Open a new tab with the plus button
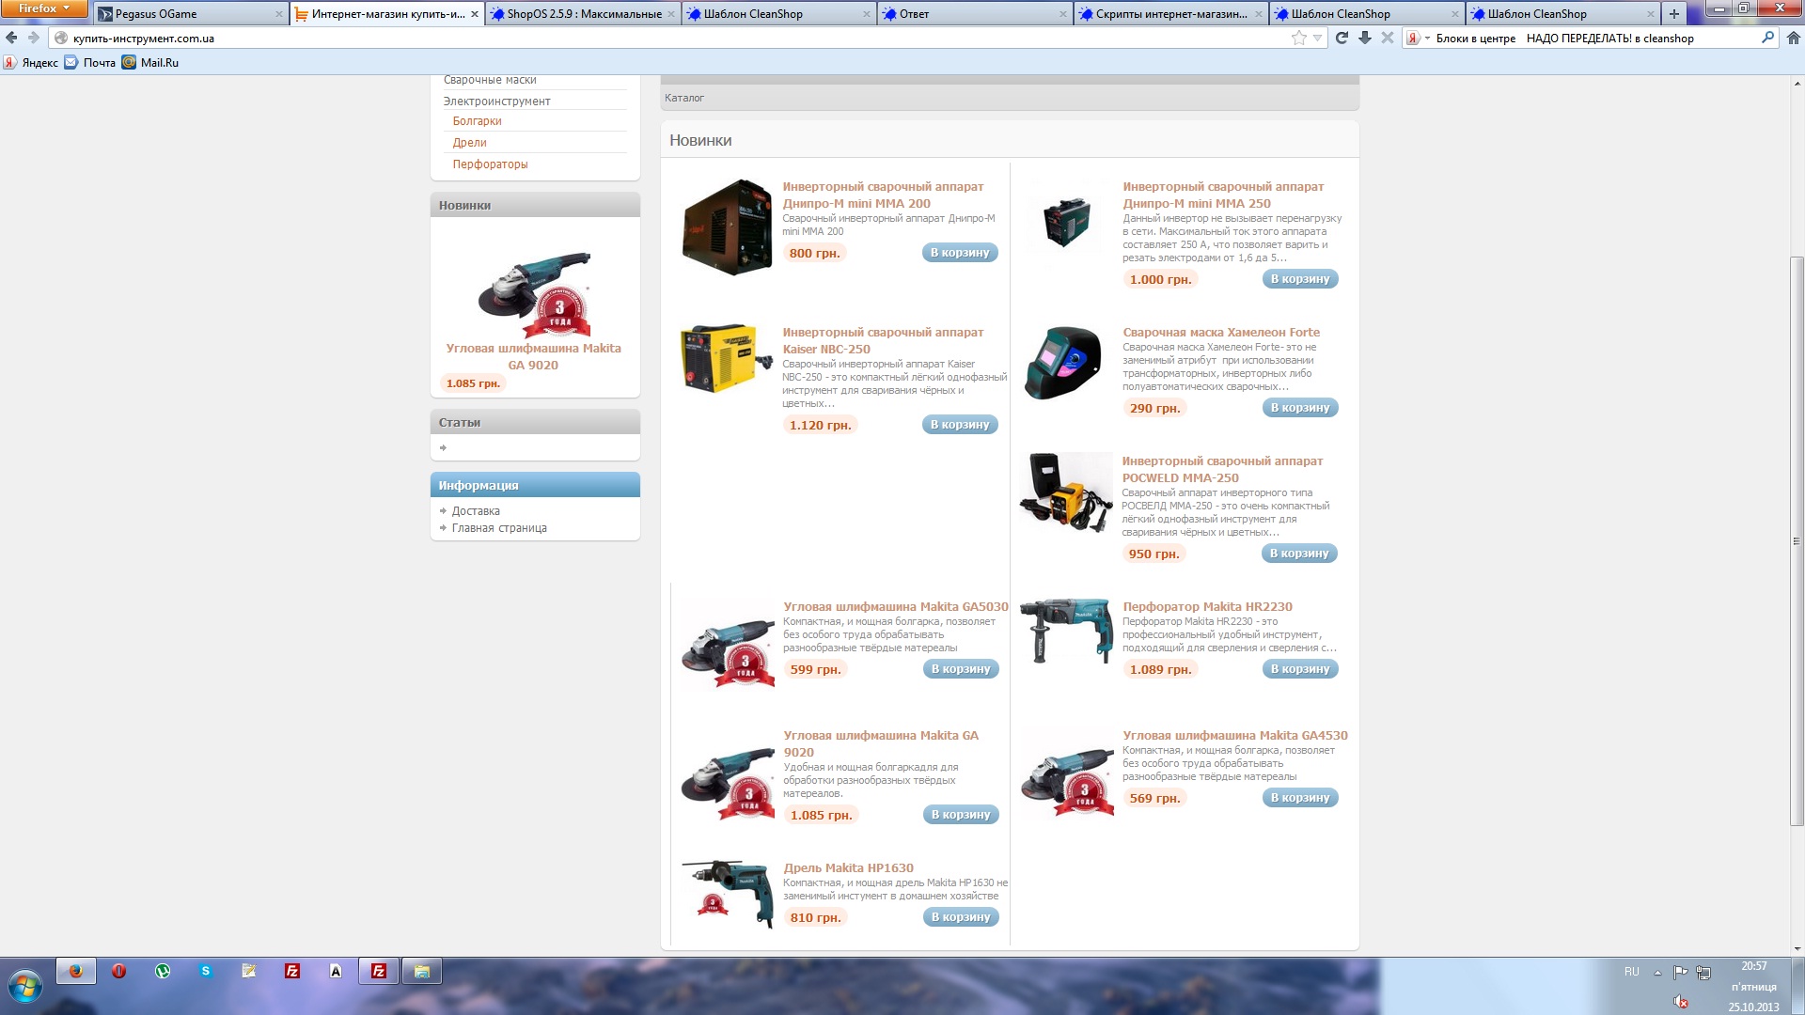1805x1015 pixels. pos(1673,13)
